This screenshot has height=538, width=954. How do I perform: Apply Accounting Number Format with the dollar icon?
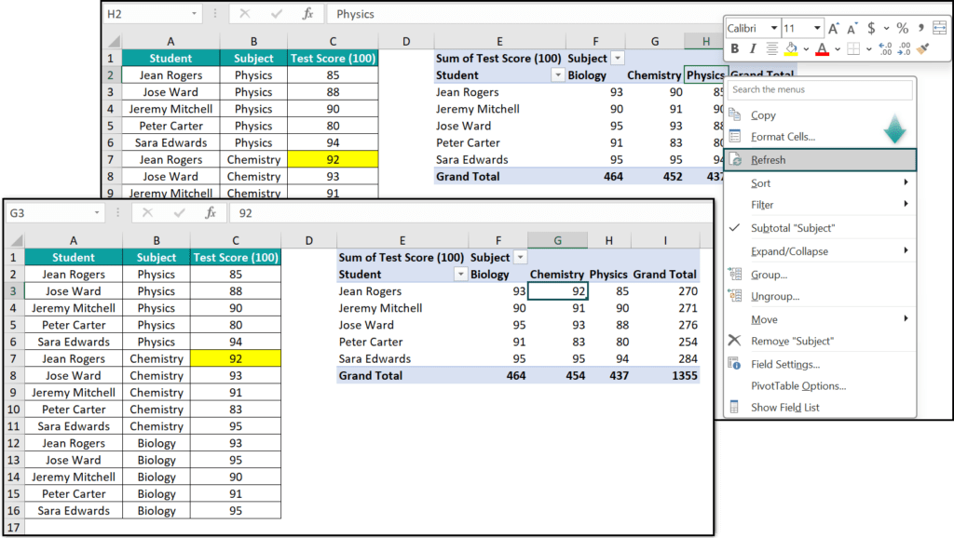pyautogui.click(x=871, y=28)
